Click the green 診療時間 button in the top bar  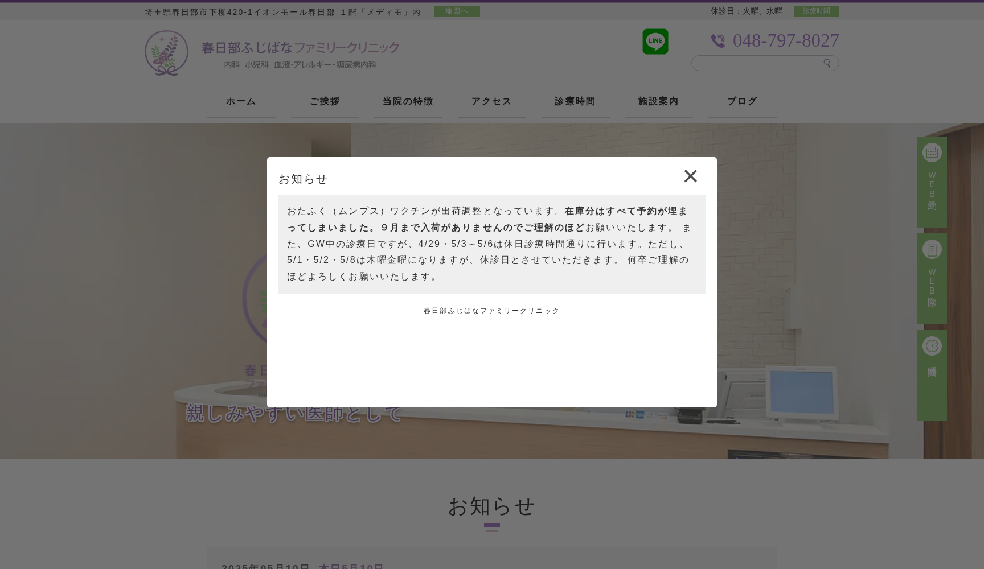tap(817, 11)
